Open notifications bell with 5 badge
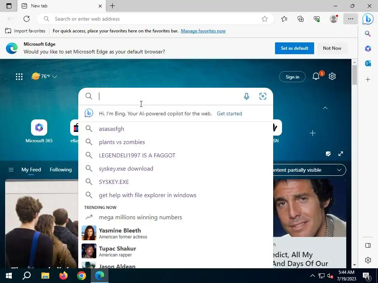The image size is (378, 283). tap(316, 76)
